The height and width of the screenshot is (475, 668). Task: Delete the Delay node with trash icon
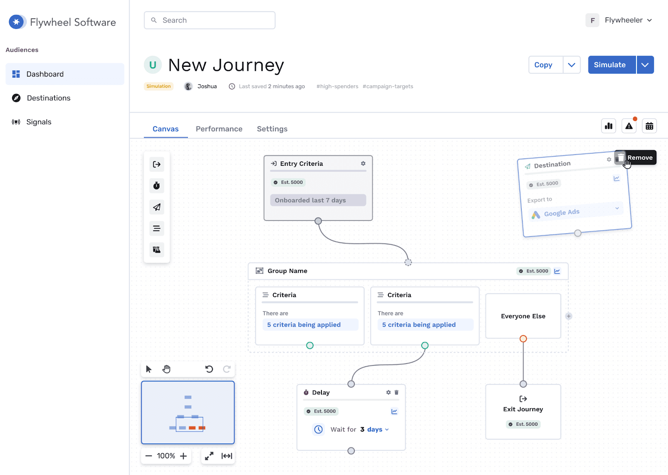397,392
